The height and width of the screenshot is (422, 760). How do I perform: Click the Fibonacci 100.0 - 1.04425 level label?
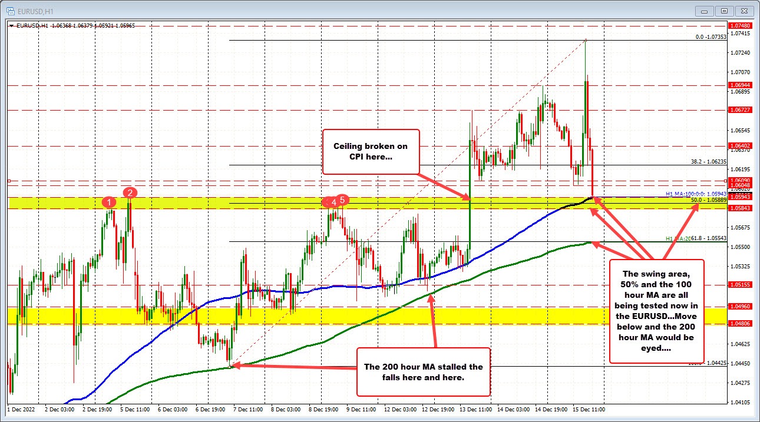[707, 363]
